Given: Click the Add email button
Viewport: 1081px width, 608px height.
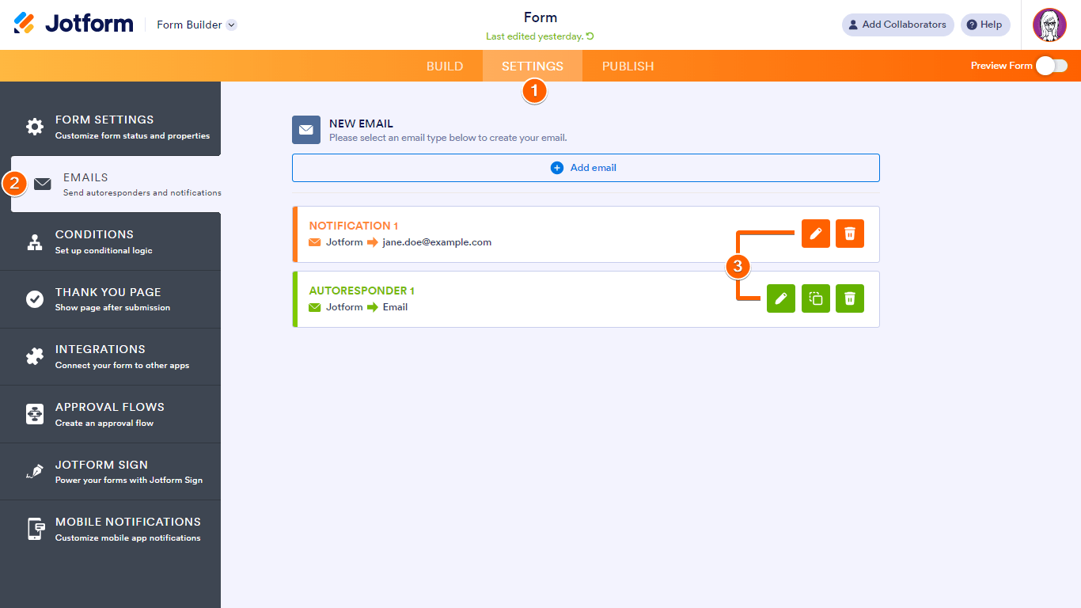Looking at the screenshot, I should point(586,168).
